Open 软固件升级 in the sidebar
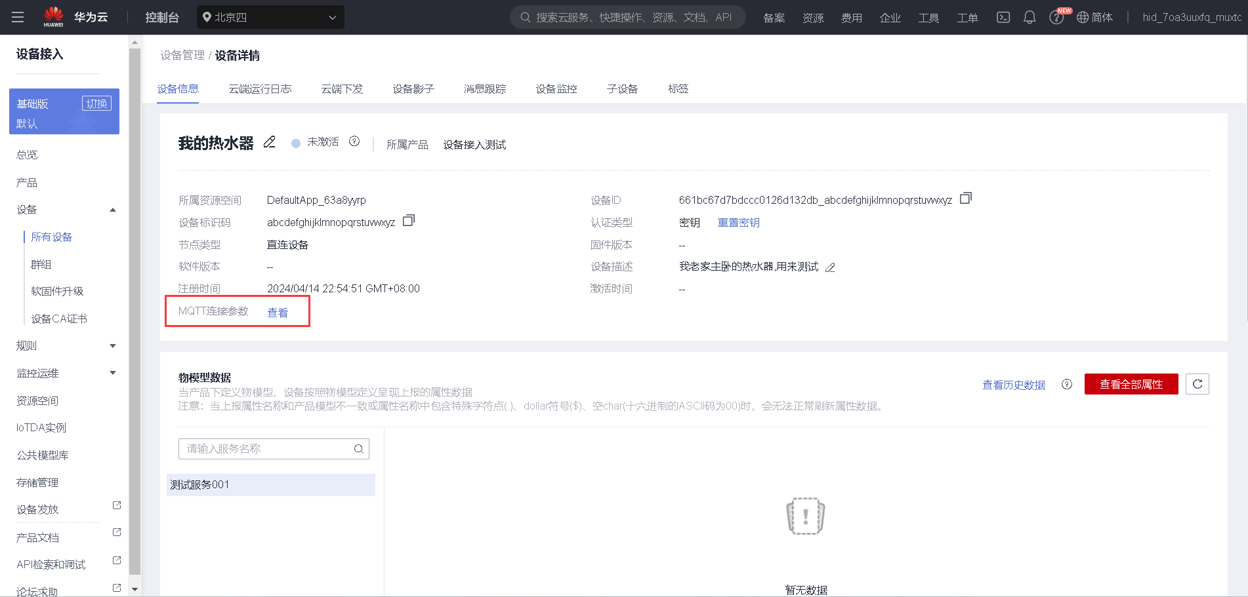1248x597 pixels. point(57,292)
